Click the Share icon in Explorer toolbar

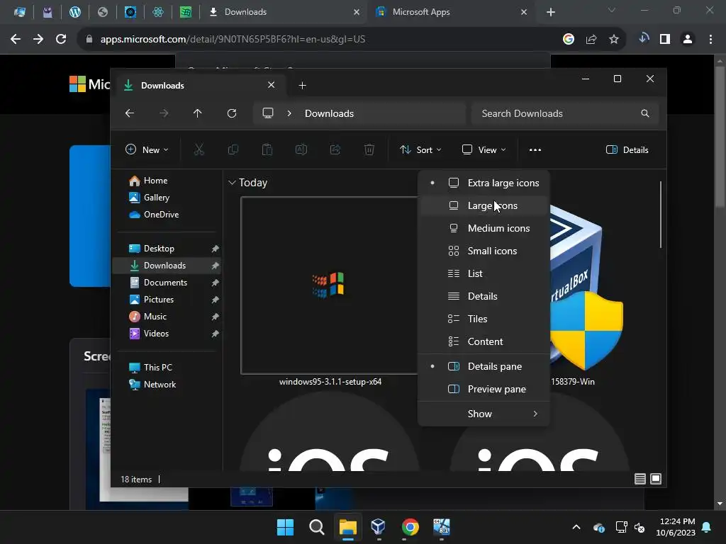(x=335, y=149)
